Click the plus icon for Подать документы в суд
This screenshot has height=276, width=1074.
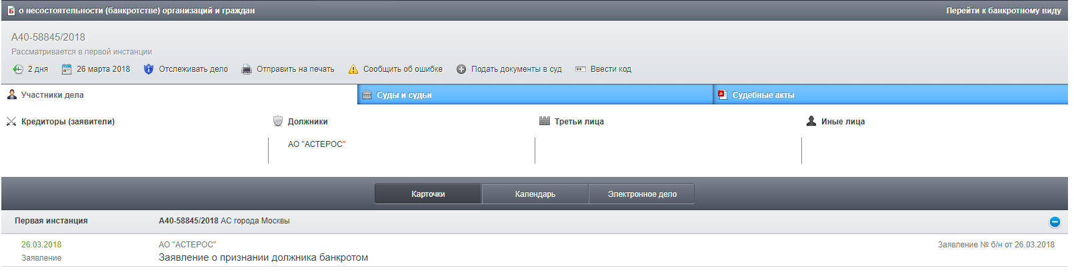pyautogui.click(x=461, y=69)
